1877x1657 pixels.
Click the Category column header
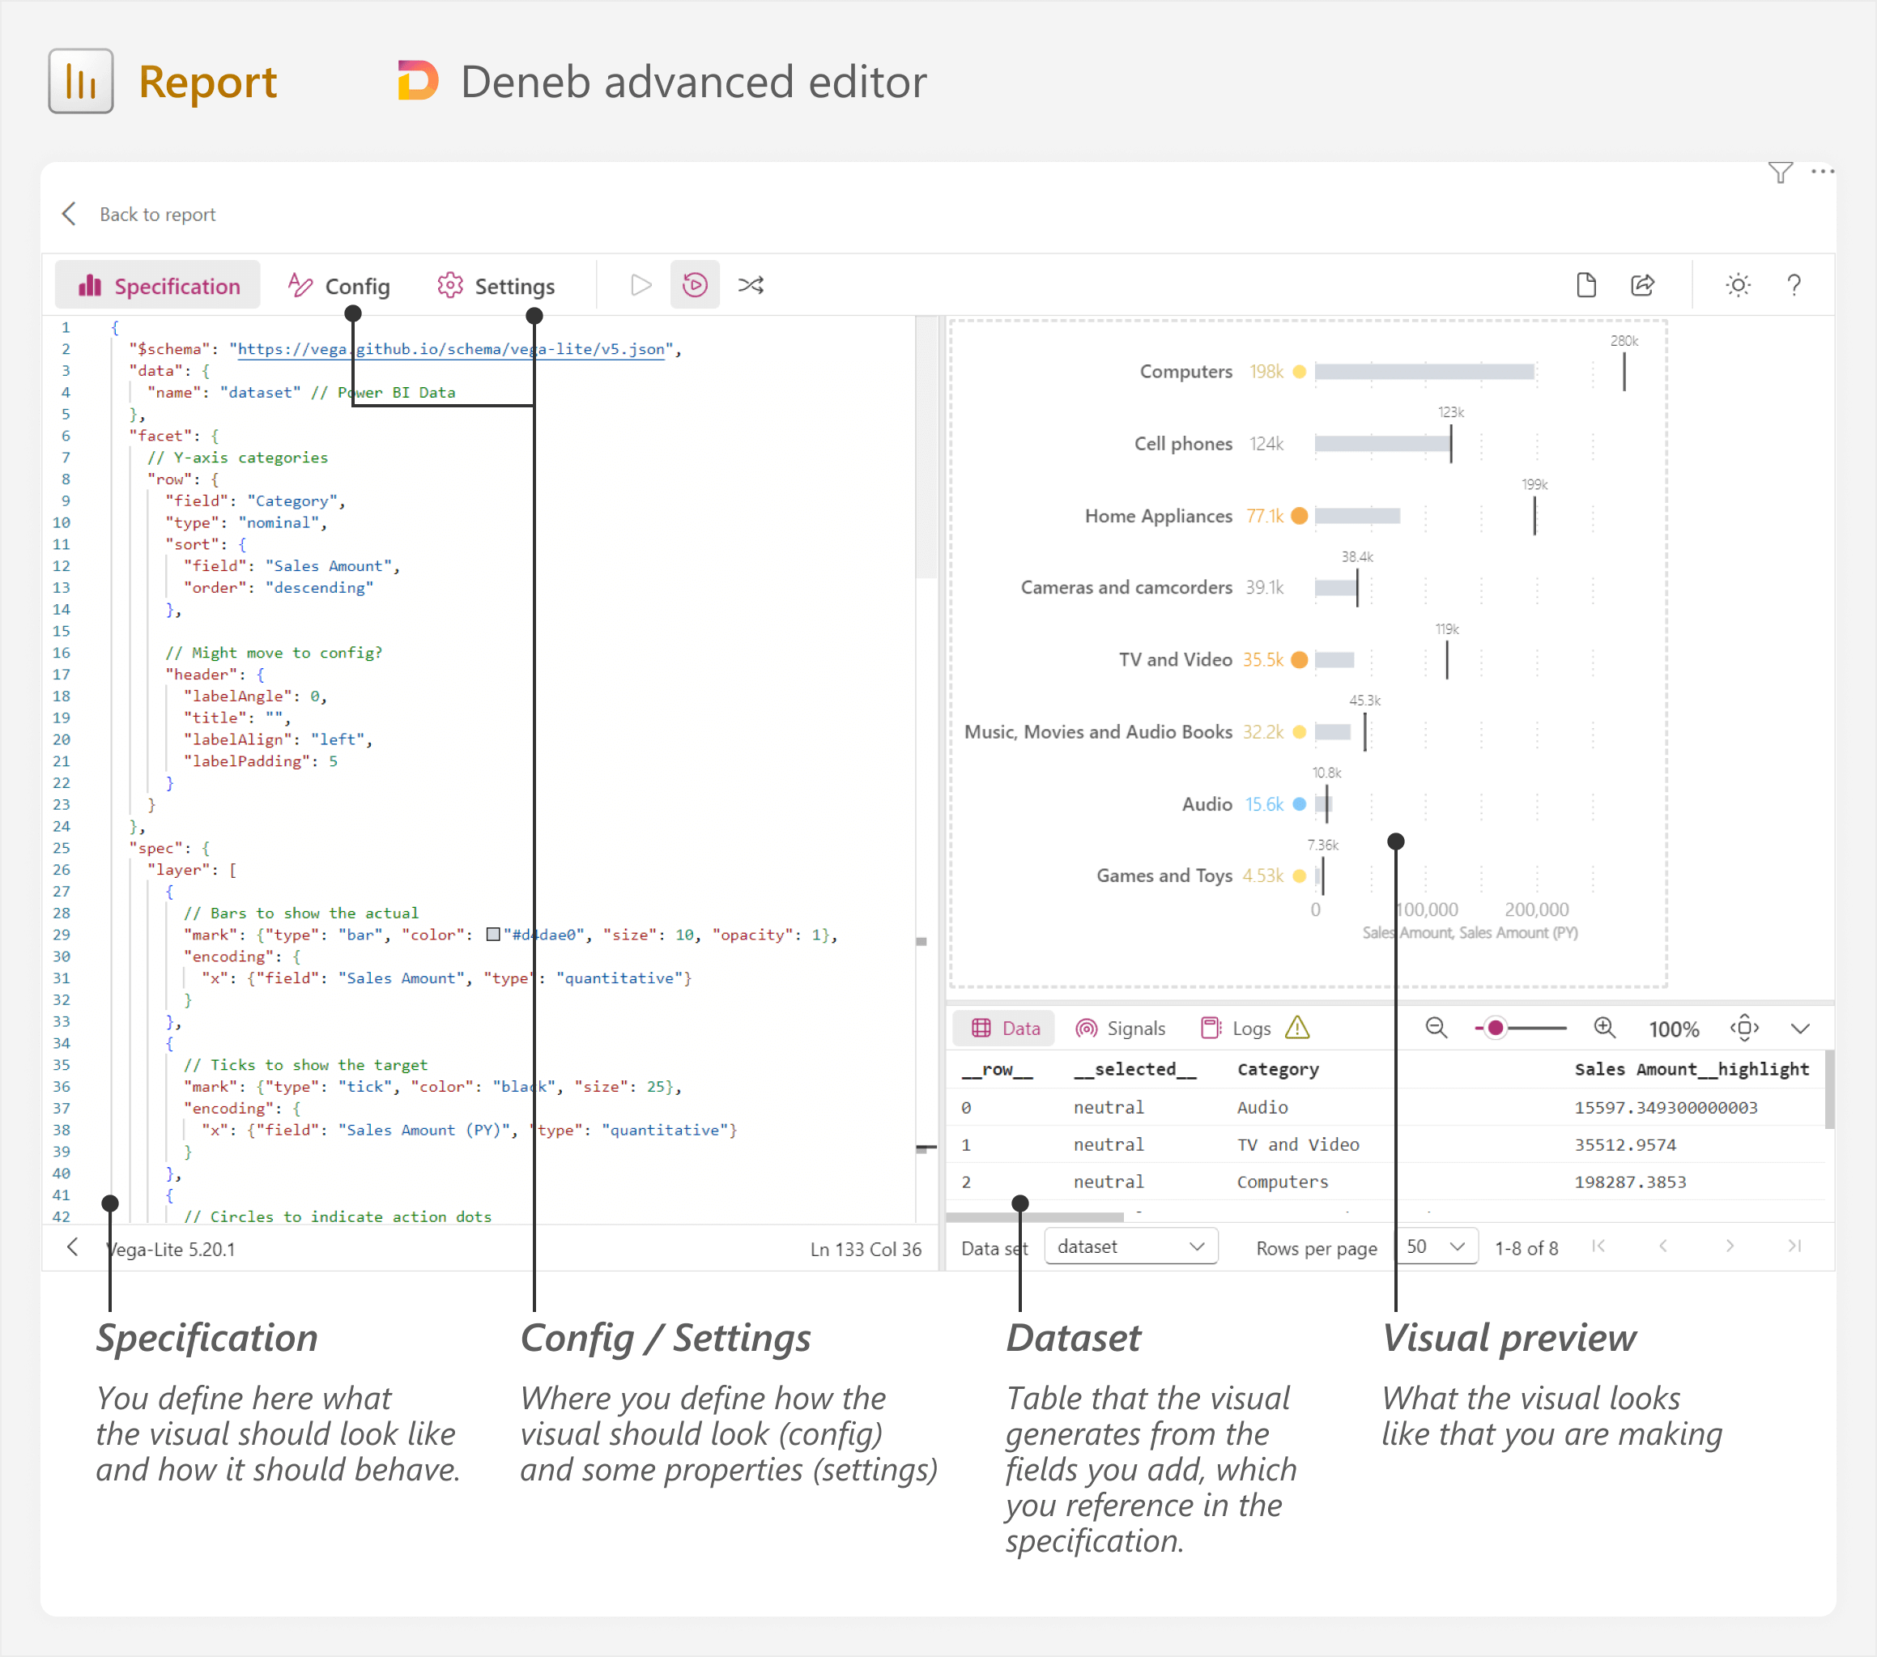[1277, 1069]
